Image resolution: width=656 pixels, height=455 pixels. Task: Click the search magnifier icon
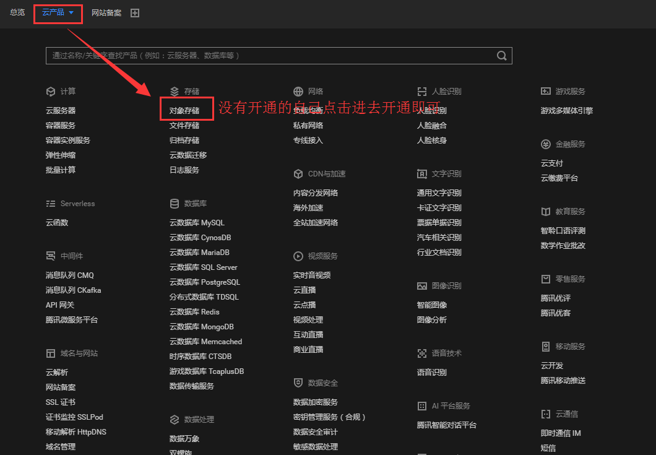pyautogui.click(x=502, y=56)
